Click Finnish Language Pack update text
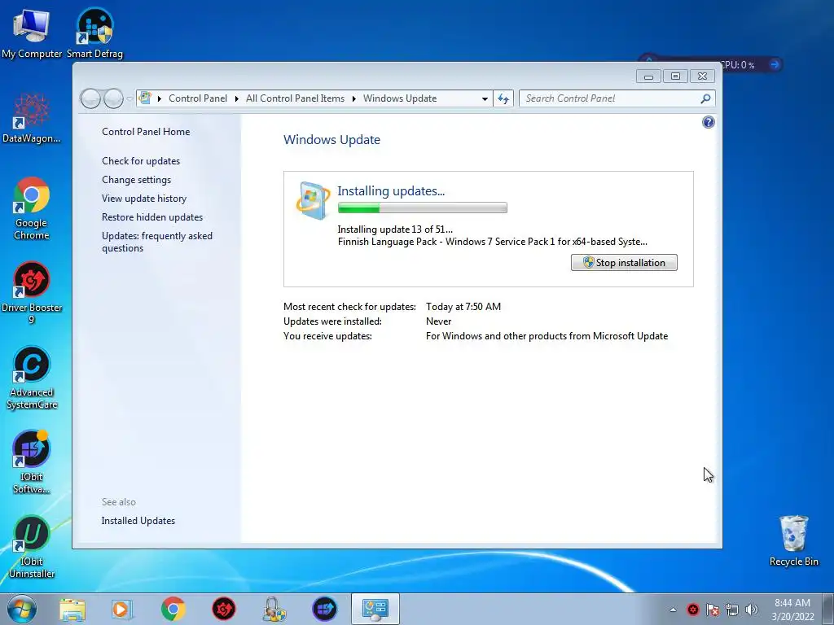 [x=493, y=242]
